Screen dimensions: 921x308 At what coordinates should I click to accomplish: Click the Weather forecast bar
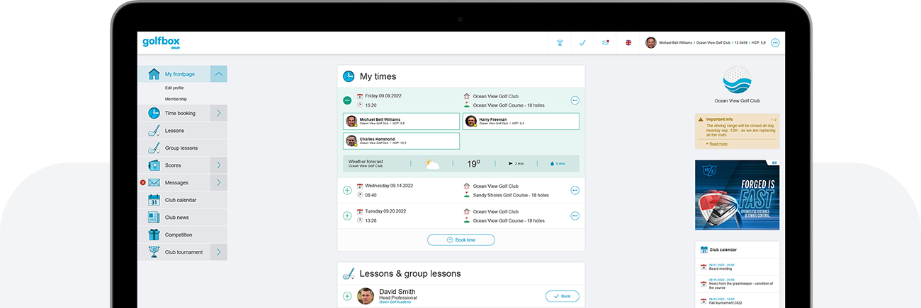pyautogui.click(x=461, y=163)
